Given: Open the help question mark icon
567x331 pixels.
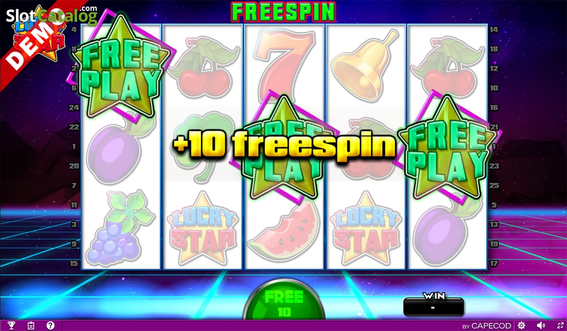Looking at the screenshot, I should coord(51,325).
